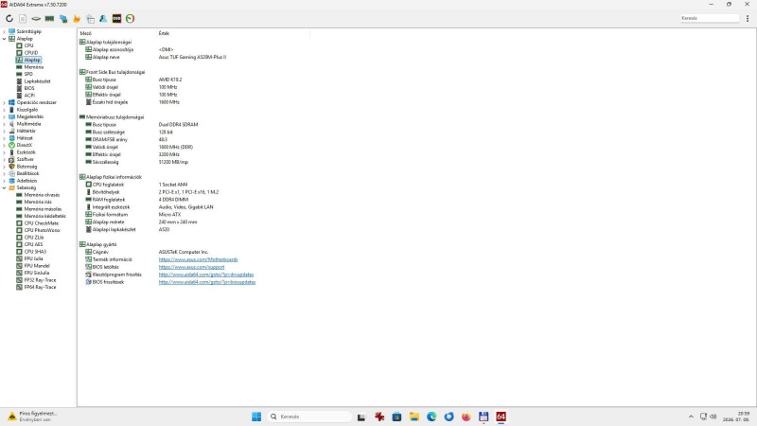Expand the Megjelenítés tree node
Screen dimensions: 757x426
(x=5, y=116)
